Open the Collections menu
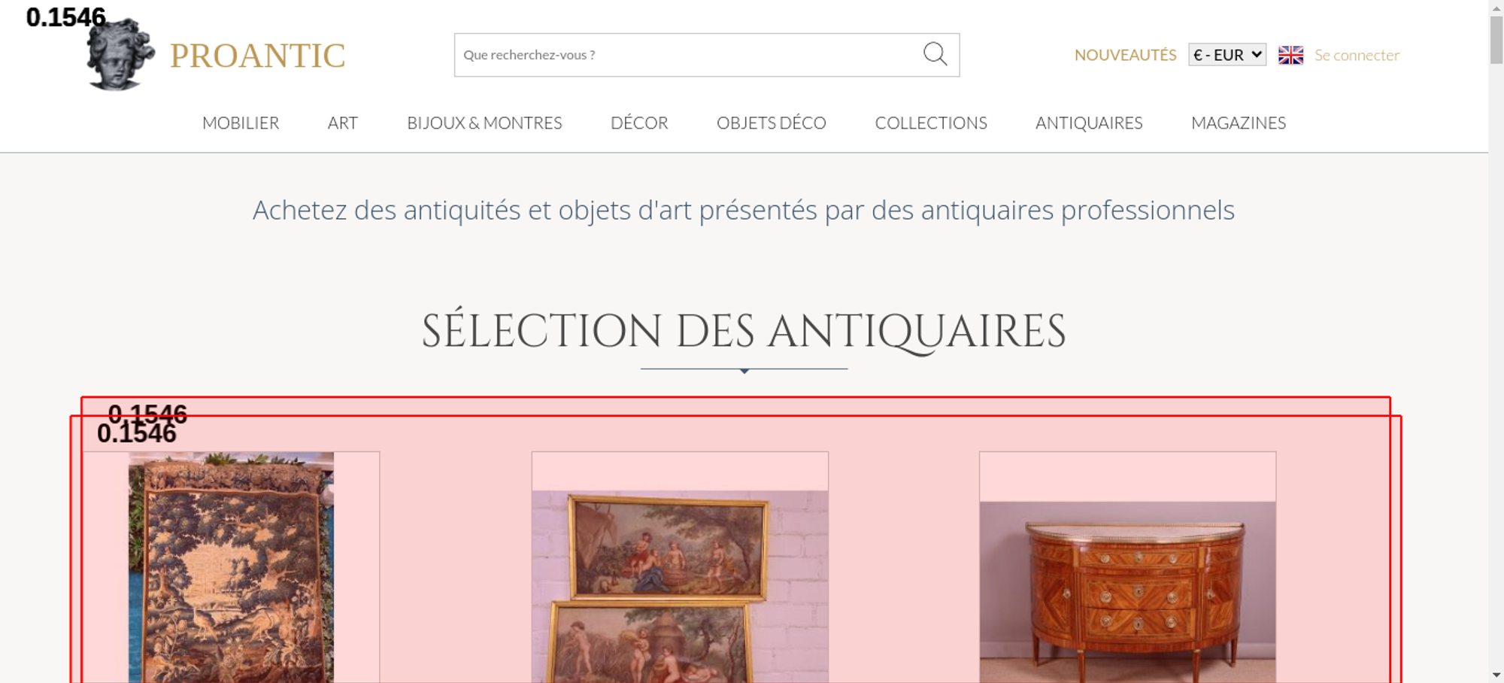Viewport: 1504px width, 683px height. coord(931,123)
